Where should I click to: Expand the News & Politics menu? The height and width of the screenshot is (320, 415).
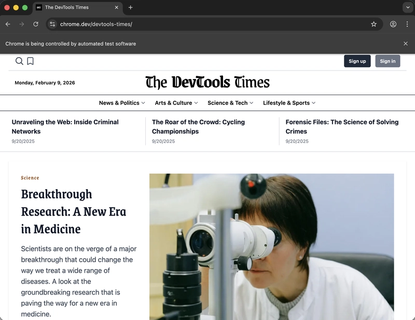[x=122, y=103]
